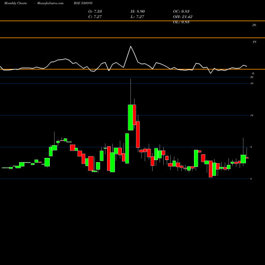Click the 9 price axis label

(x=251, y=147)
